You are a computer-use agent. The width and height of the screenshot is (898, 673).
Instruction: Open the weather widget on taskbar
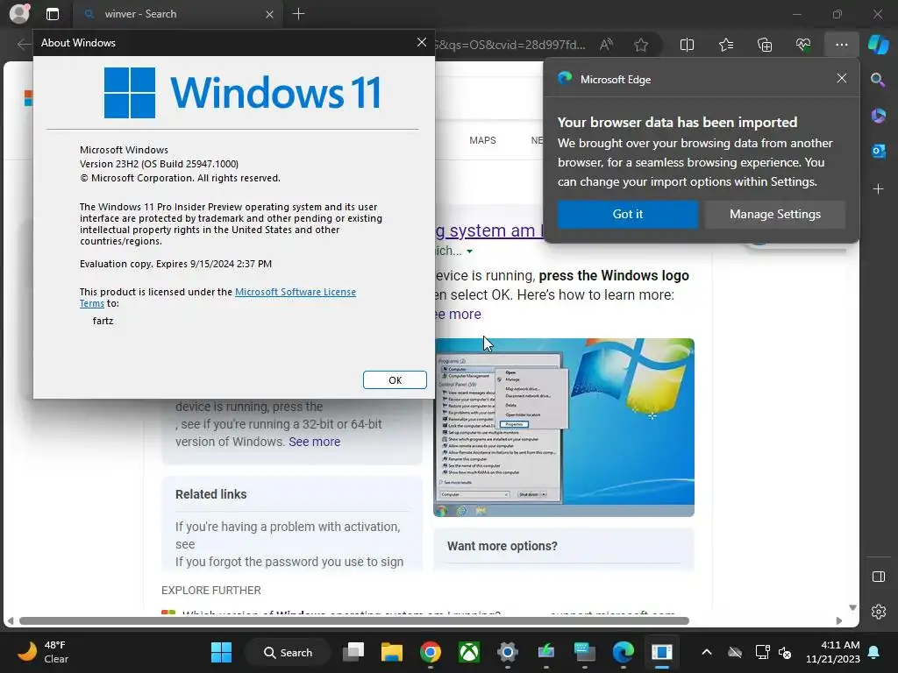[43, 652]
